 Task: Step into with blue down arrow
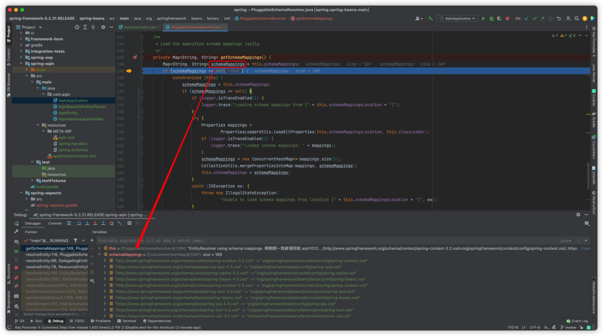tap(87, 223)
